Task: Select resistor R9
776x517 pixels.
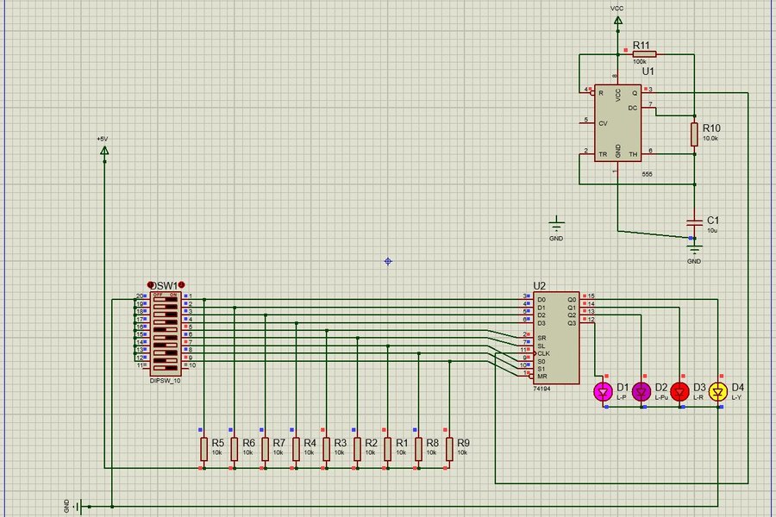Action: pyautogui.click(x=449, y=449)
